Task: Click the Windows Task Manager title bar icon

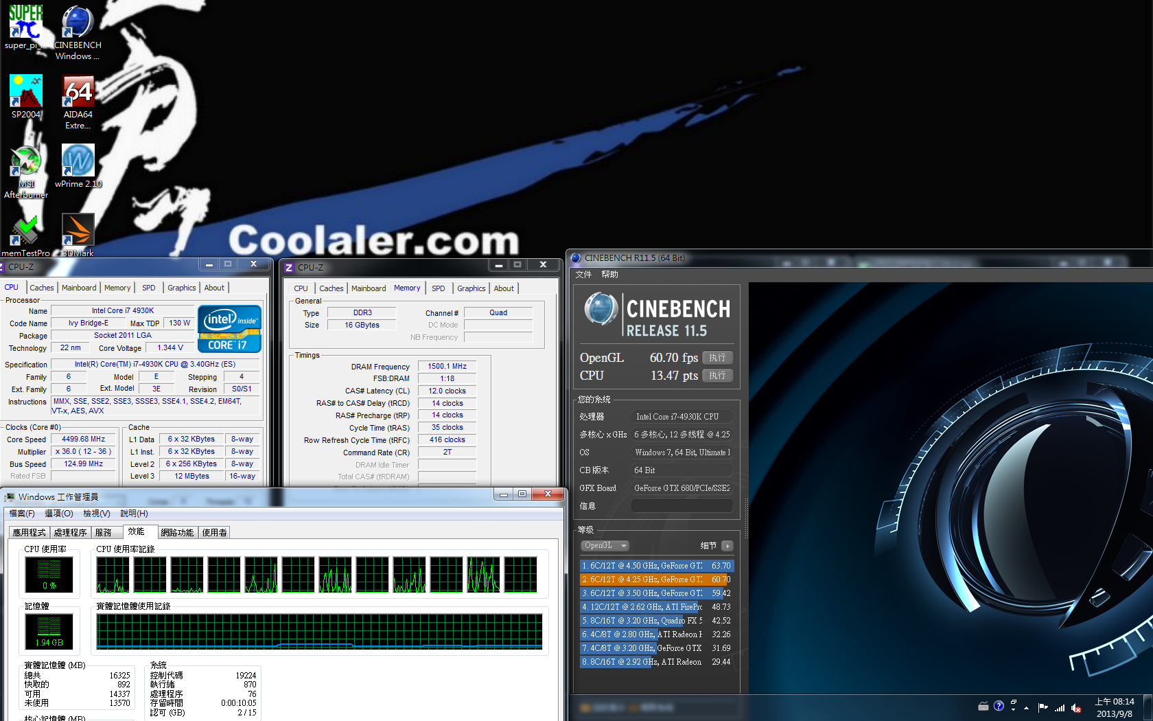Action: click(x=9, y=496)
